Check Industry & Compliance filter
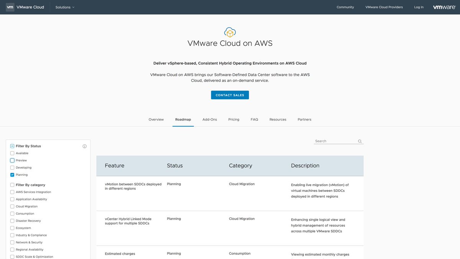Image resolution: width=460 pixels, height=259 pixels. tap(12, 235)
